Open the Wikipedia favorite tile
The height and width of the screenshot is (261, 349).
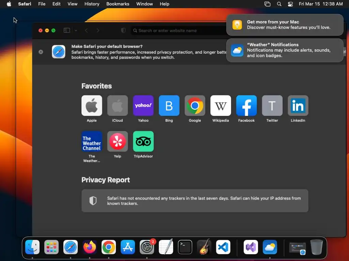[221, 105]
